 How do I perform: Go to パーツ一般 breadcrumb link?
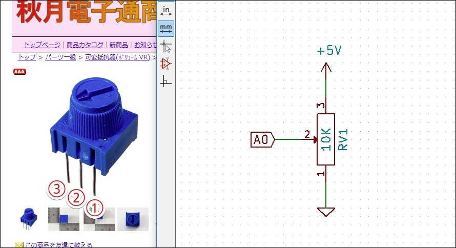60,57
